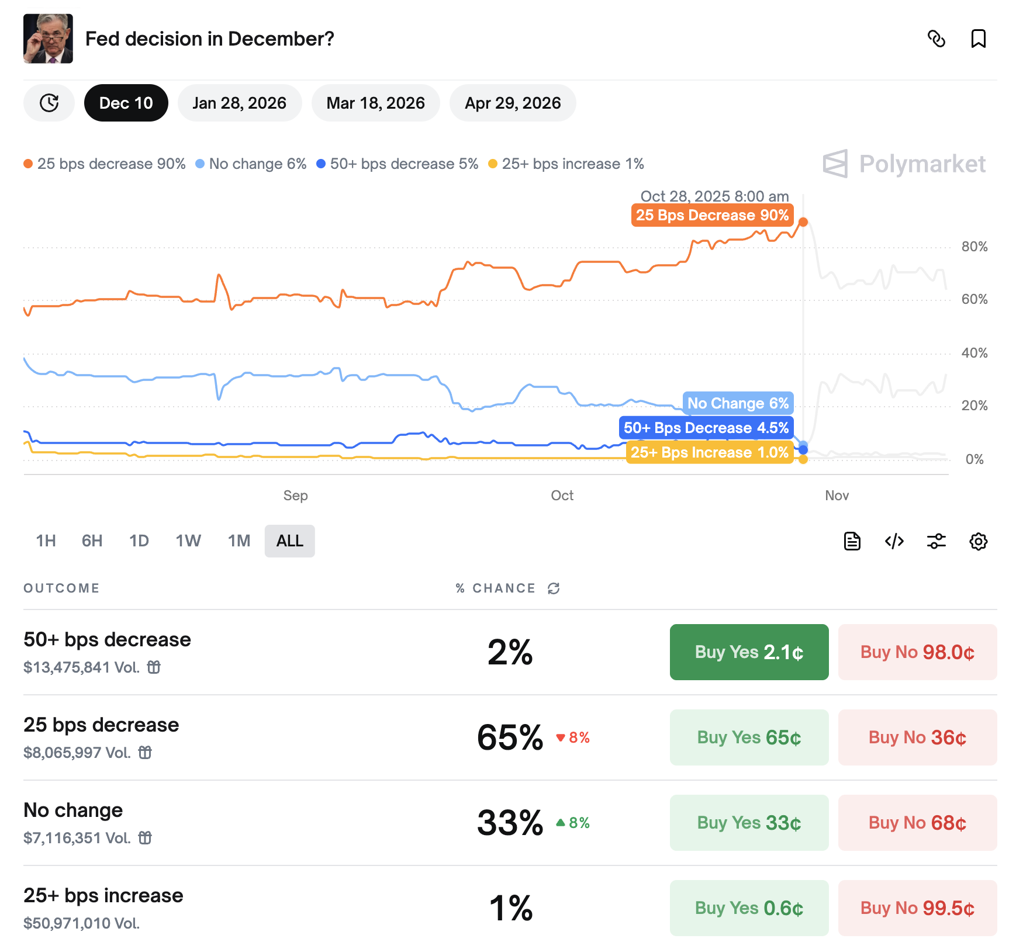The width and height of the screenshot is (1016, 949).
Task: Open the document icon below the chart
Action: click(852, 541)
